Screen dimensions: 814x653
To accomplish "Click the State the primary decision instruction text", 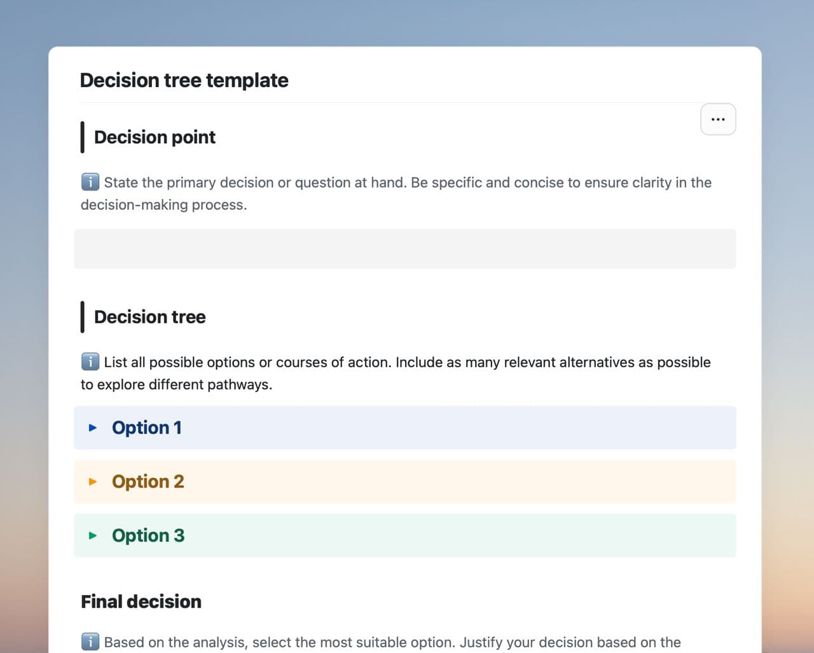I will [407, 183].
